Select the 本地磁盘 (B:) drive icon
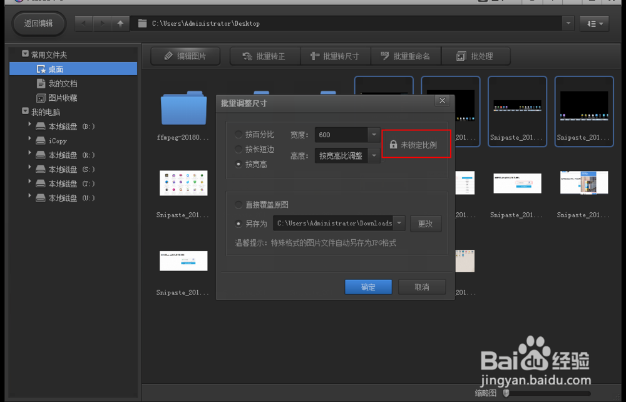 coord(40,126)
